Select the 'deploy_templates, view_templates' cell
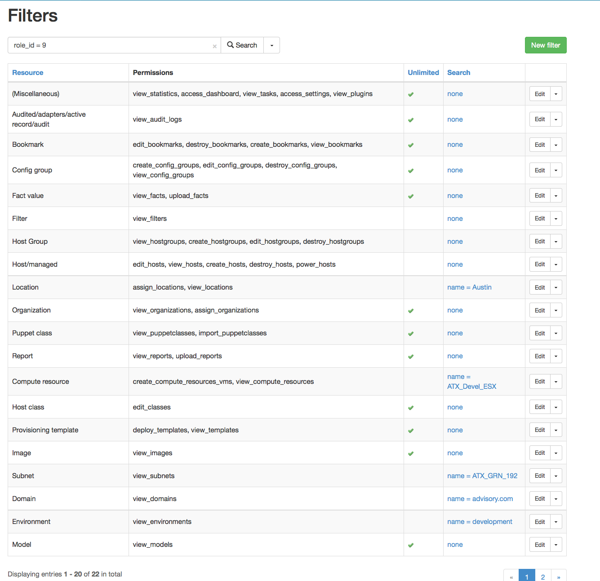This screenshot has width=600, height=581. (266, 430)
